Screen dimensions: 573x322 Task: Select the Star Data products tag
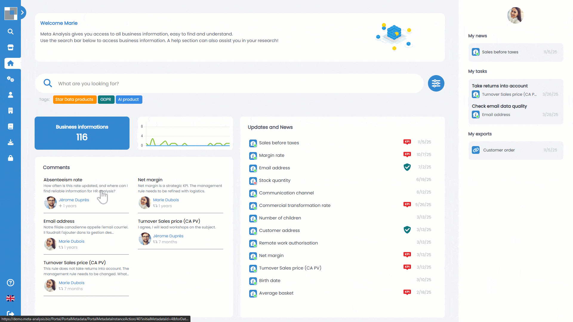pyautogui.click(x=74, y=100)
